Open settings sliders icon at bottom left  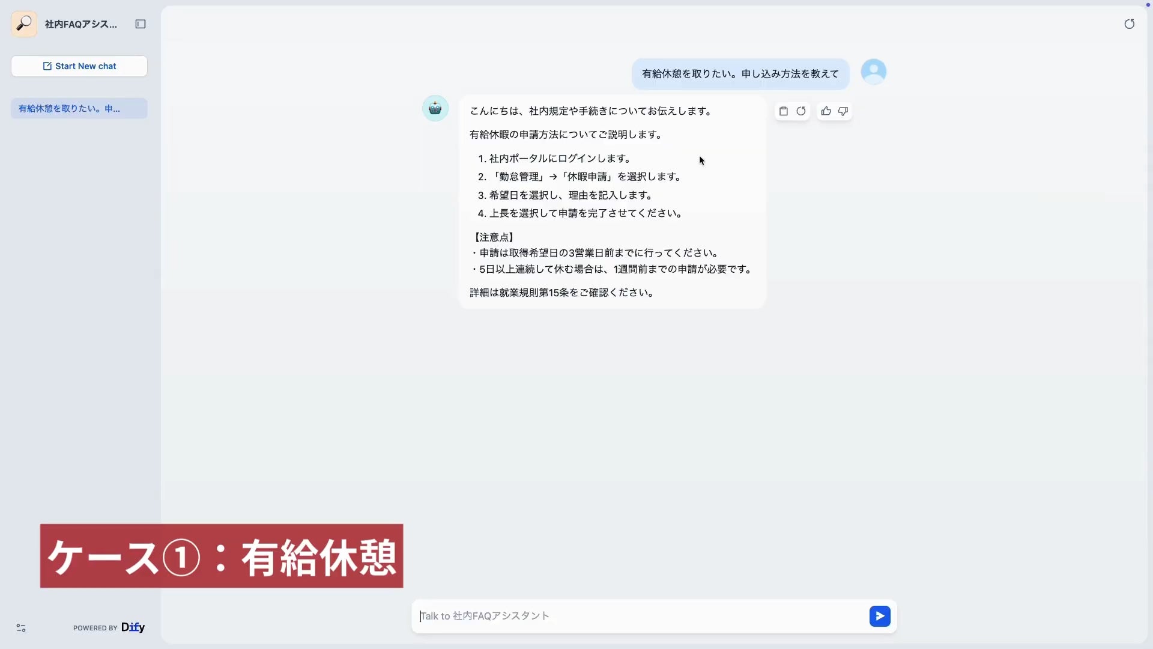pyautogui.click(x=21, y=628)
